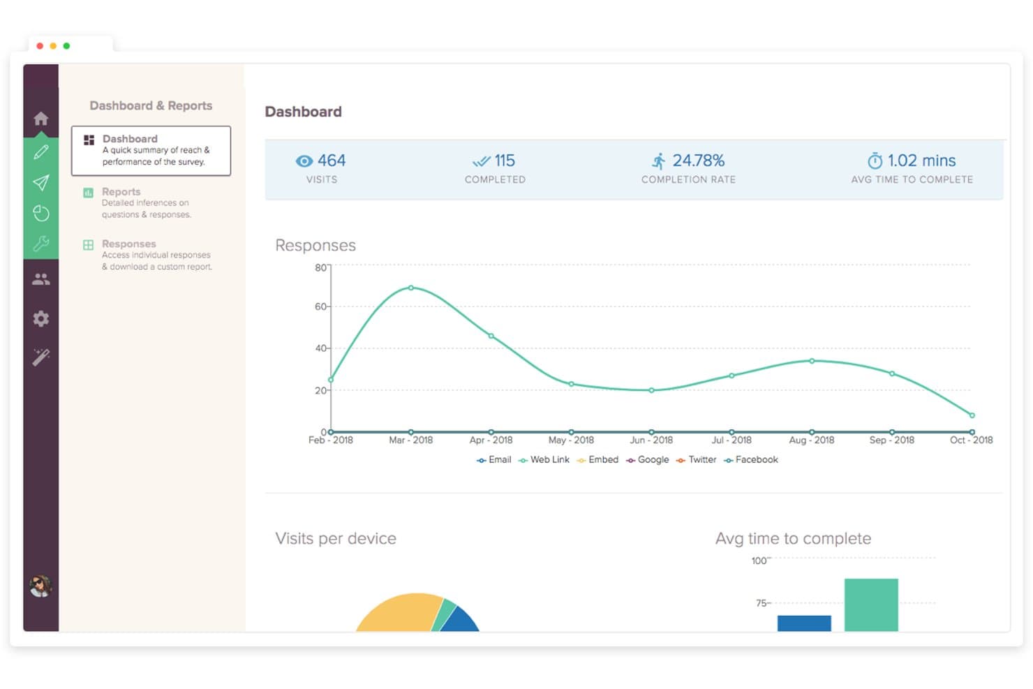The image size is (1033, 689).
Task: Open the pie chart reports icon
Action: pyautogui.click(x=41, y=214)
